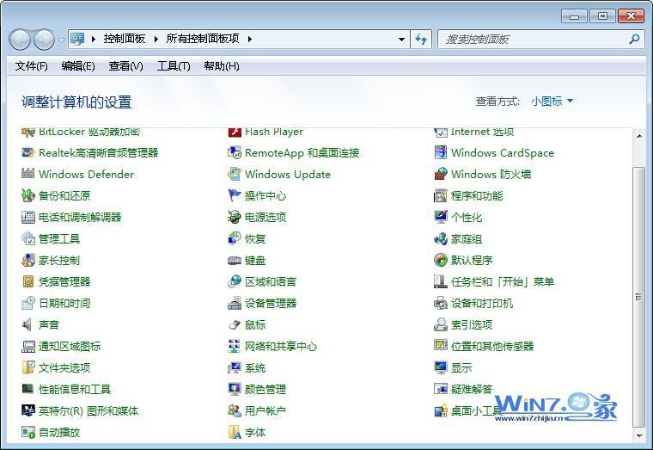Screen dimensions: 653x450
Task: Open the 设备管理器 link
Action: (271, 303)
